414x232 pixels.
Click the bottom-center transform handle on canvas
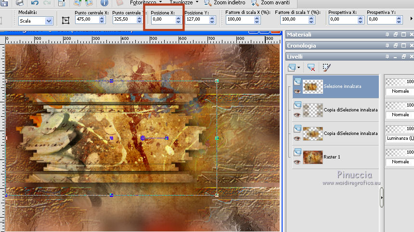(x=111, y=195)
